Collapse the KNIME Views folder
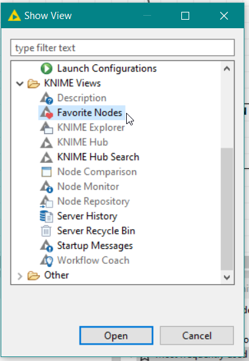 [x=20, y=83]
